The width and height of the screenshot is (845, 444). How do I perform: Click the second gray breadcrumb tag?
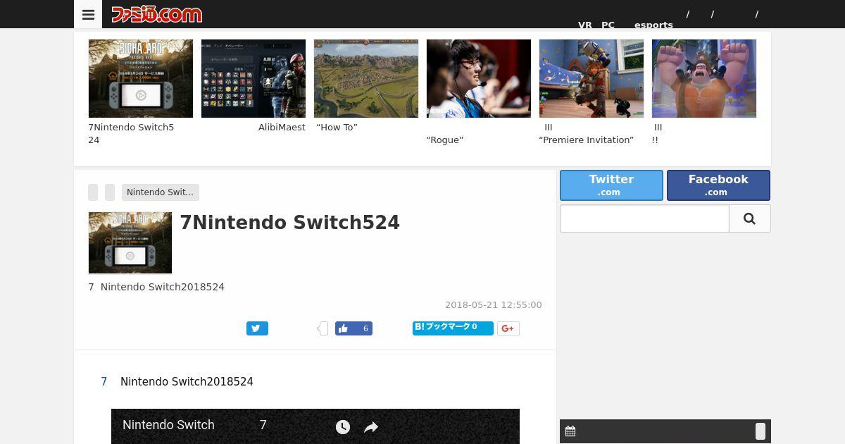110,192
